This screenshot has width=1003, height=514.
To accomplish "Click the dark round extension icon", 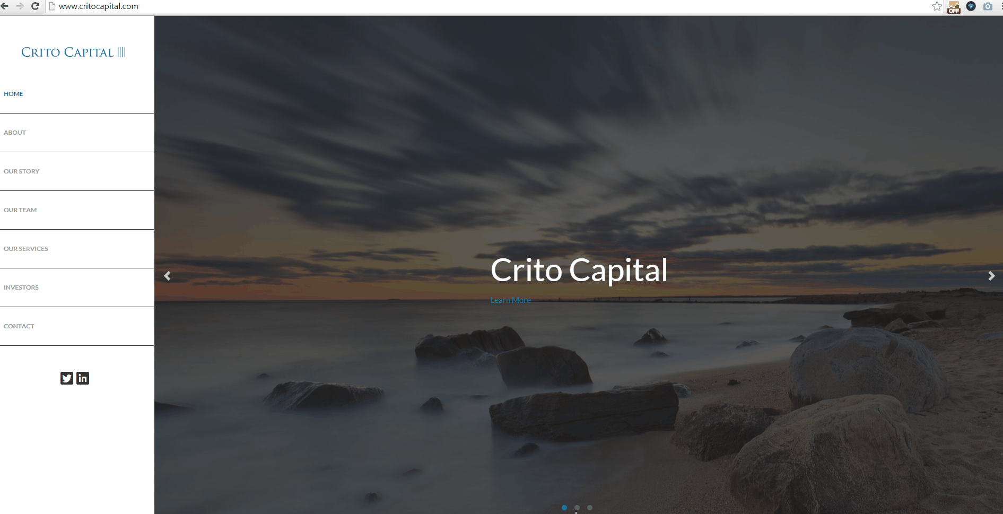I will click(x=971, y=6).
